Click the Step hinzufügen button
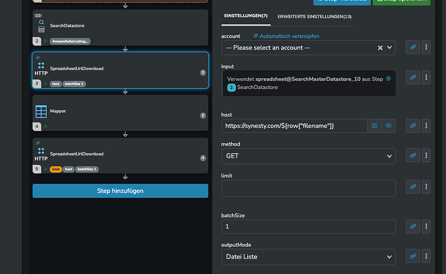 tap(120, 191)
